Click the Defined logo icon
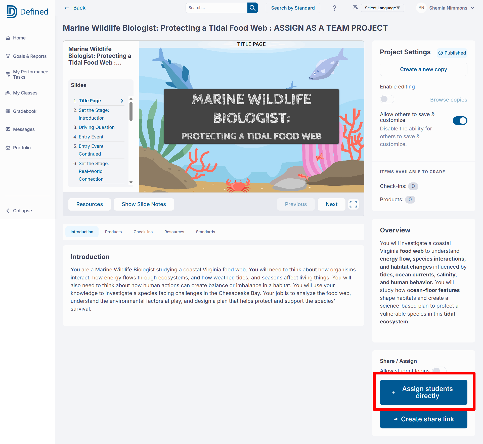Screen dimensions: 483x444 pyautogui.click(x=12, y=12)
